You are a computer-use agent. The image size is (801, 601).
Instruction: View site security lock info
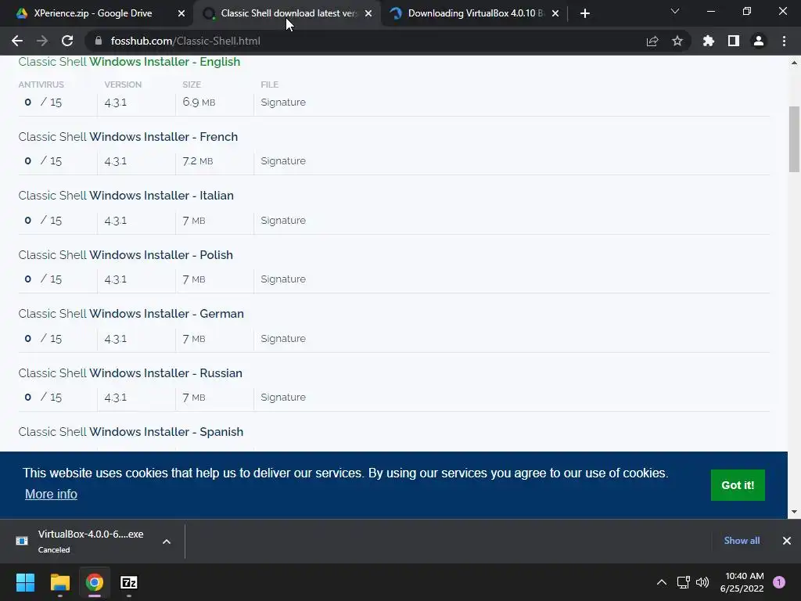tap(99, 41)
